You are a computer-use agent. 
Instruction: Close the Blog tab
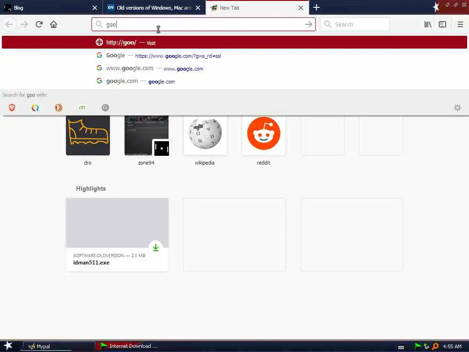click(95, 8)
